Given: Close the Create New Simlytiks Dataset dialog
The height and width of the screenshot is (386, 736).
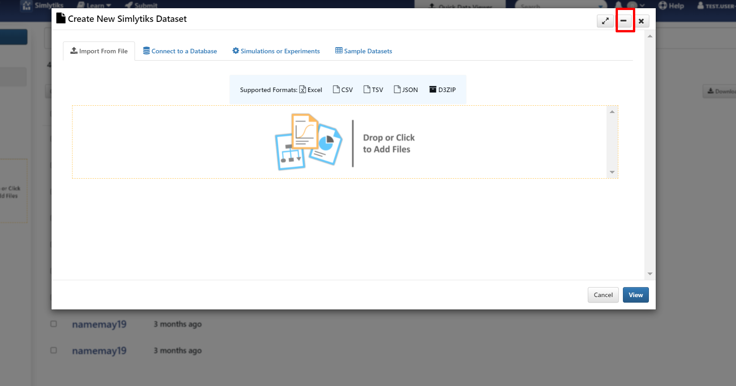Looking at the screenshot, I should 641,21.
